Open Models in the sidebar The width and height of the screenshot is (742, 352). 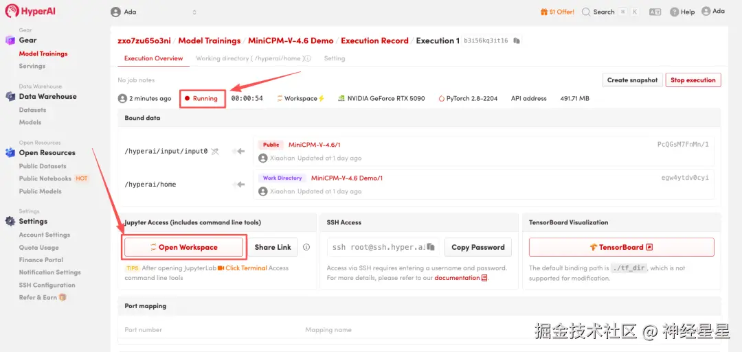click(30, 122)
